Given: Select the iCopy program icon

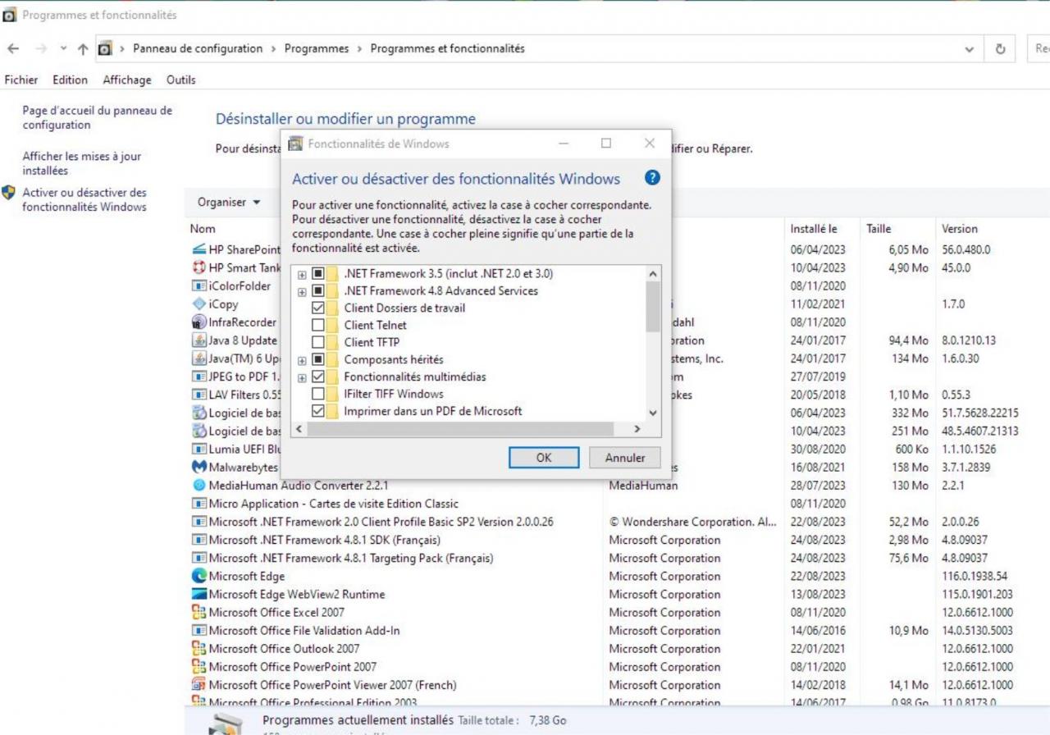Looking at the screenshot, I should click(x=199, y=304).
